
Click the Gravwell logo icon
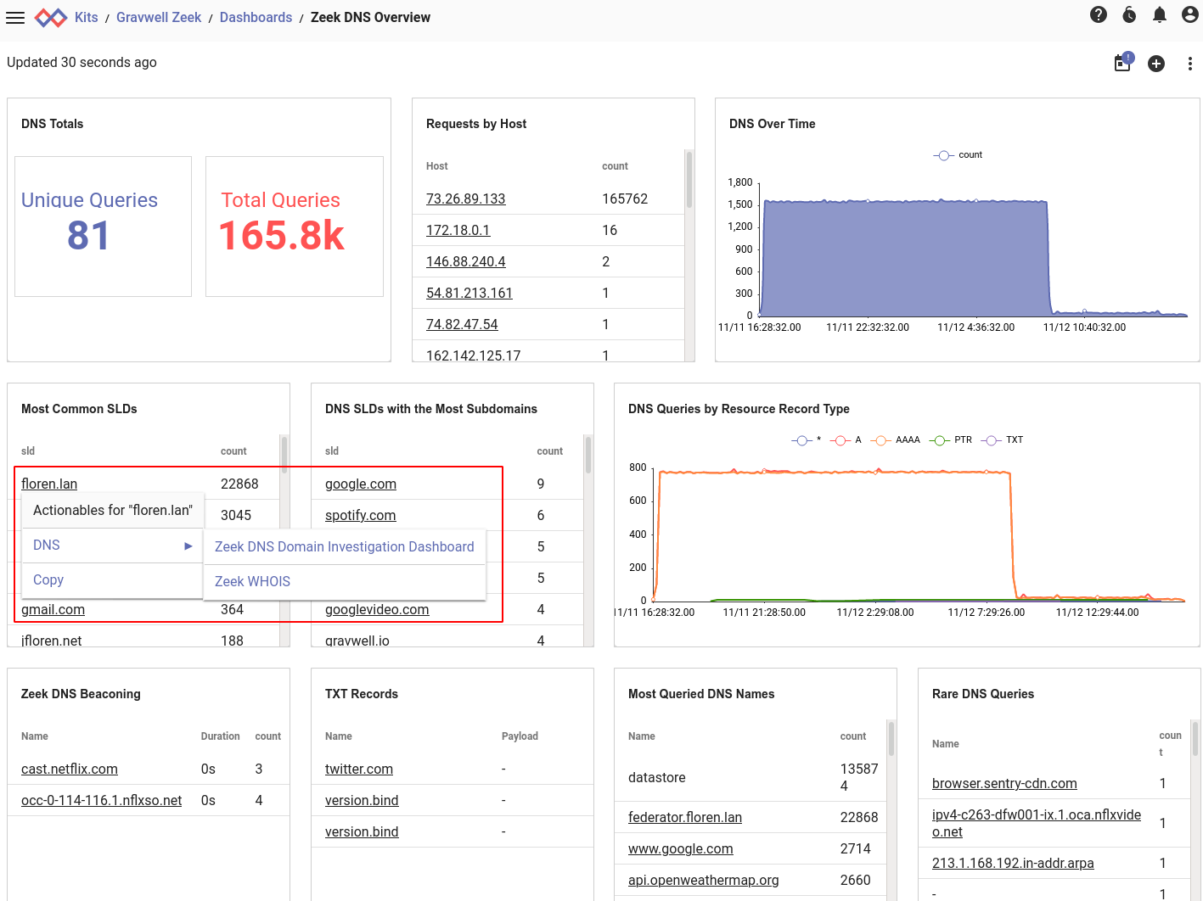pos(51,17)
